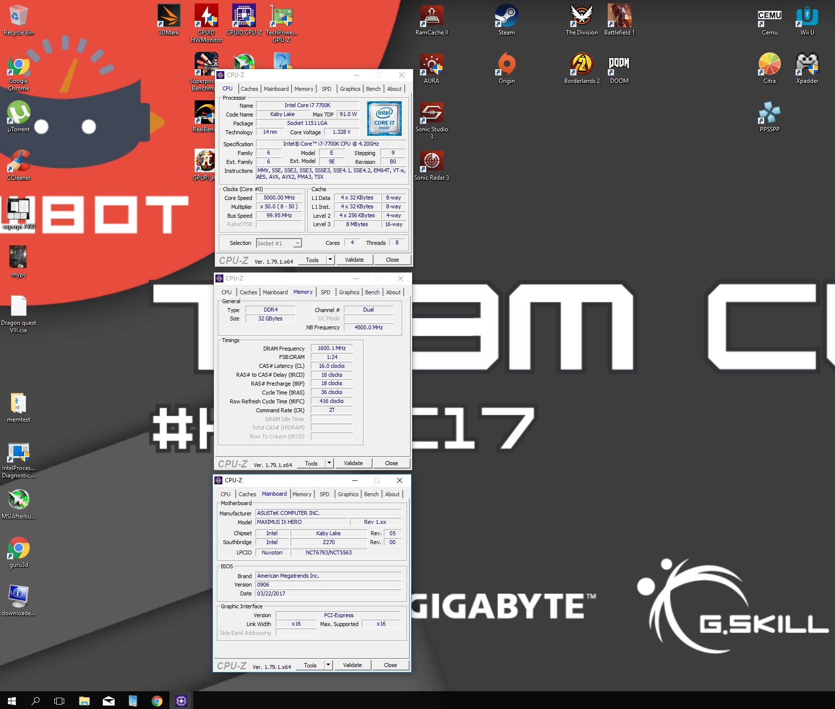Open File Explorer from the taskbar

pyautogui.click(x=84, y=701)
